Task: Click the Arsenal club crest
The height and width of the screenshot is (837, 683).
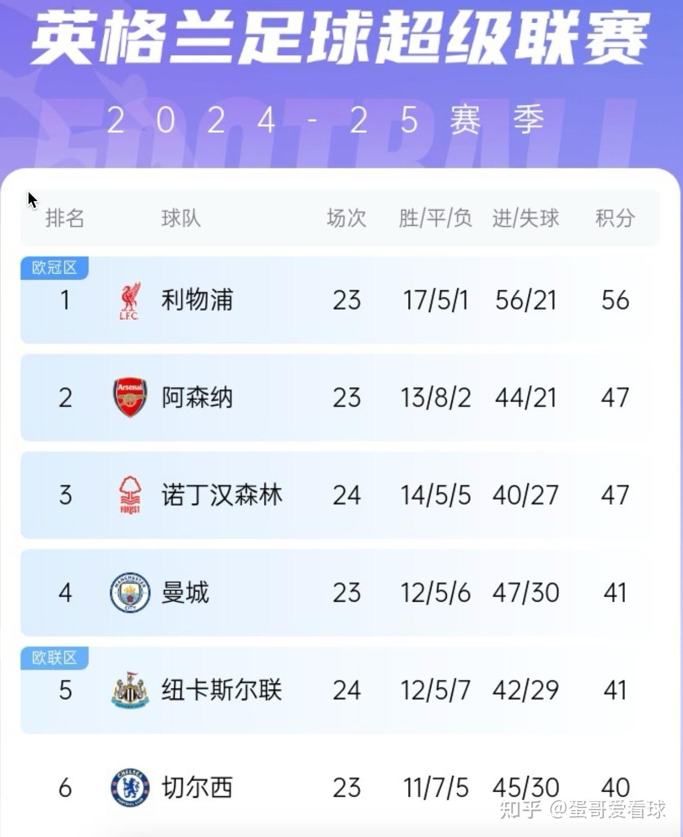Action: [x=130, y=397]
